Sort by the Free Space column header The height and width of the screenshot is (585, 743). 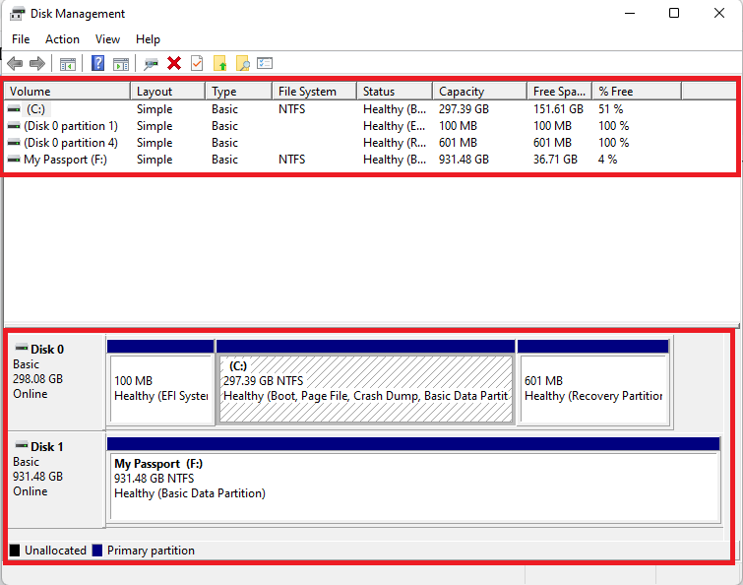pos(559,91)
